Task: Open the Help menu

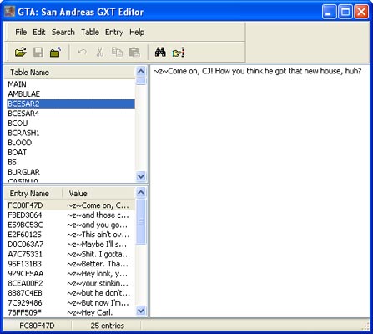Action: point(137,33)
